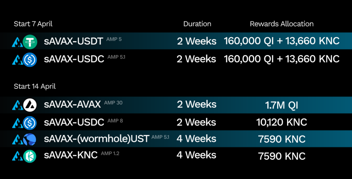Select the sAVAX-AVAX pool name
This screenshot has height=179, width=352.
pos(72,104)
